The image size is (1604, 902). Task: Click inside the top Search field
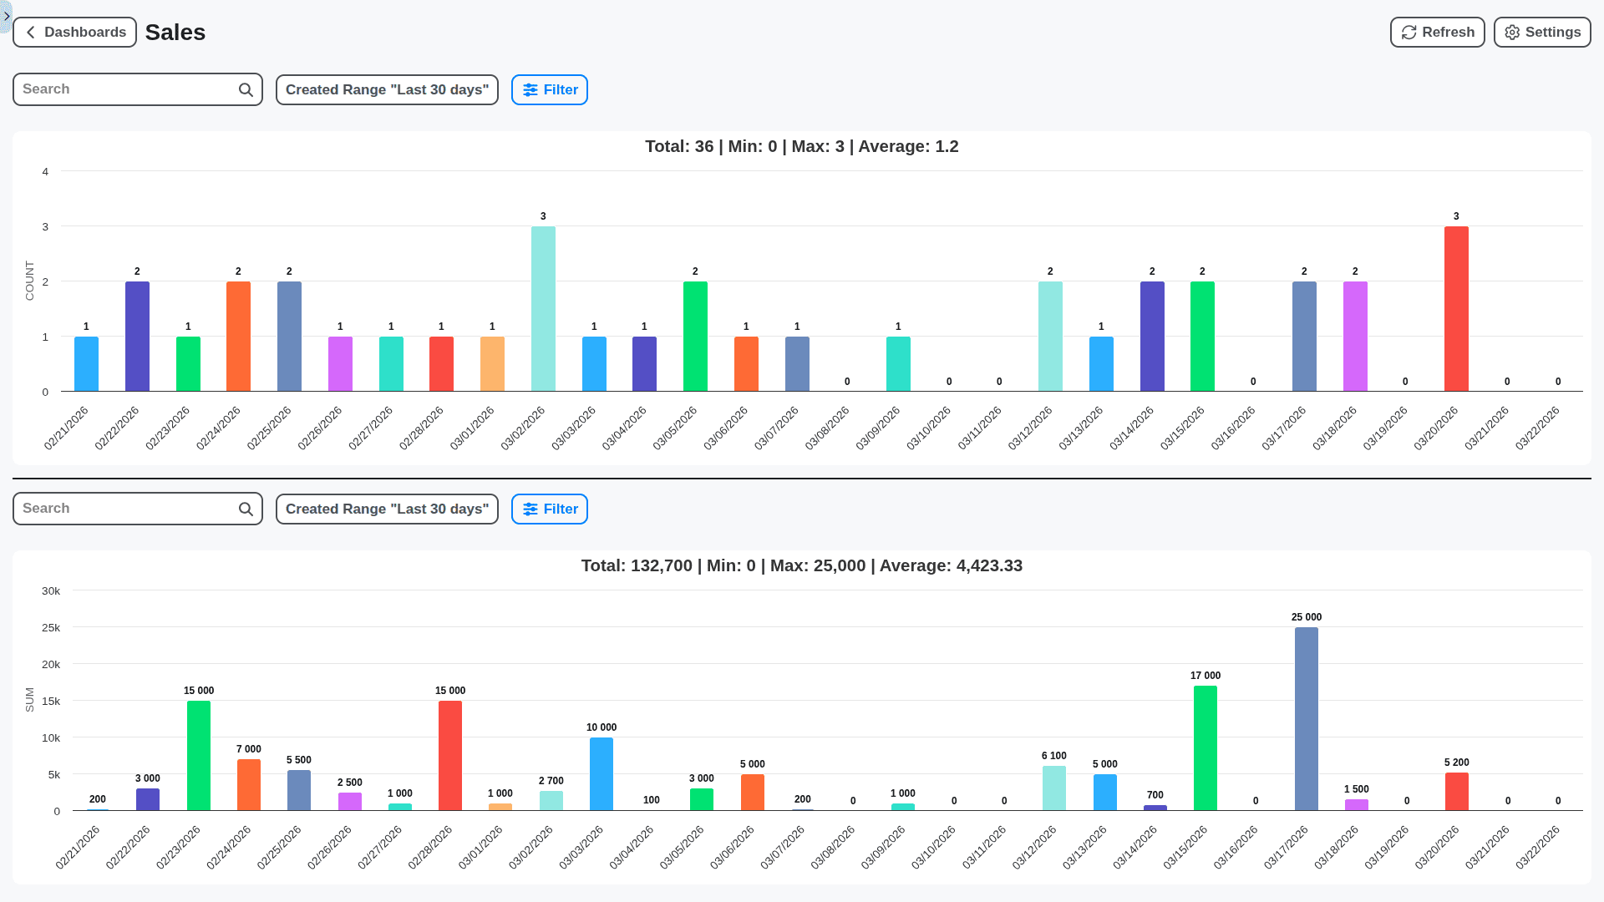125,89
